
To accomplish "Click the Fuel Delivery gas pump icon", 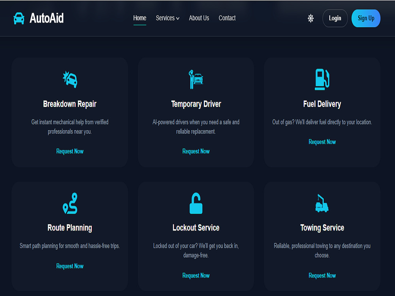I will (322, 79).
